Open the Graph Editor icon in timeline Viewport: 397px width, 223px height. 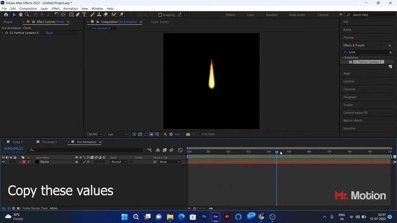(x=181, y=150)
